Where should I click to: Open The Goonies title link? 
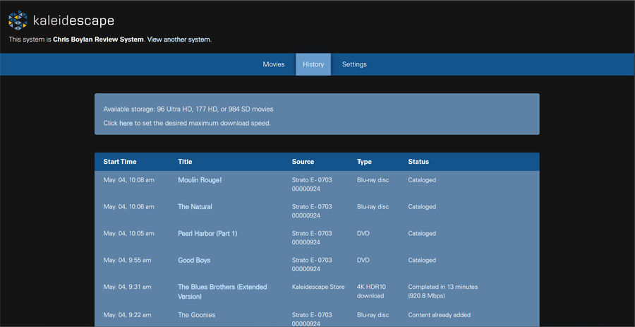(x=196, y=315)
